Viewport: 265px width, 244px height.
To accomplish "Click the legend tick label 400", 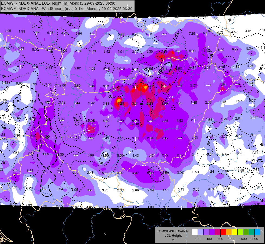I will (209, 239).
